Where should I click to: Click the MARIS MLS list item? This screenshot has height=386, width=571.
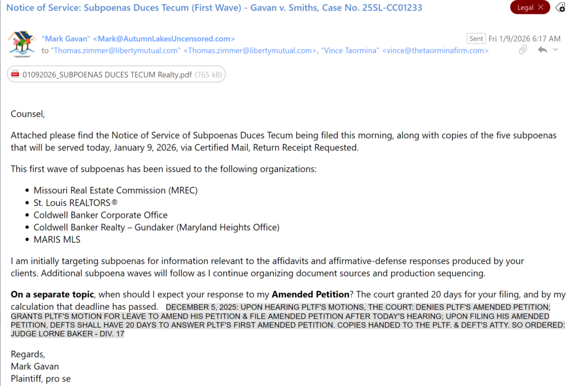pyautogui.click(x=57, y=240)
